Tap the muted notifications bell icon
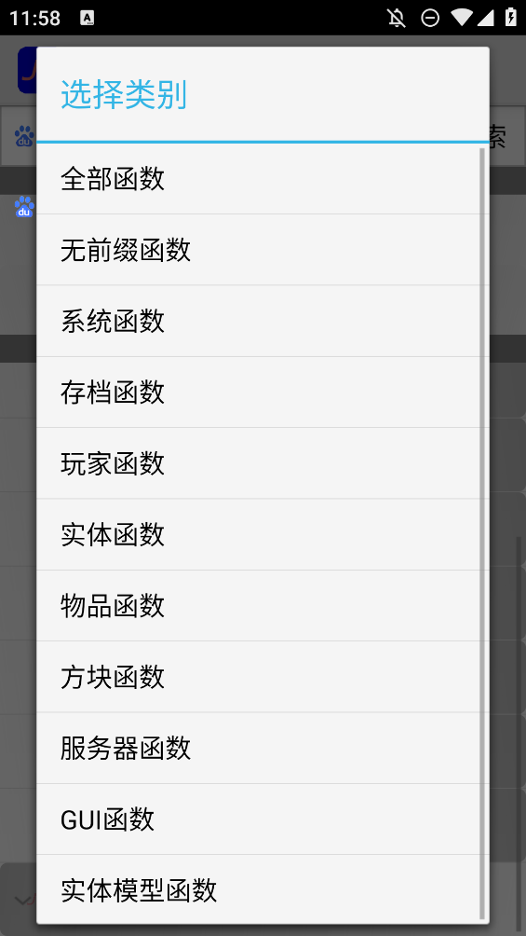Screen dimensions: 526x936 pyautogui.click(x=397, y=18)
